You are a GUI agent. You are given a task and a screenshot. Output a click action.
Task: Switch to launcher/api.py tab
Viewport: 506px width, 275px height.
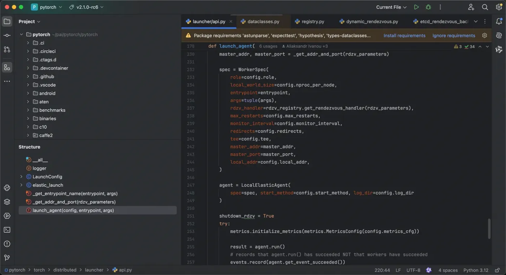(209, 22)
